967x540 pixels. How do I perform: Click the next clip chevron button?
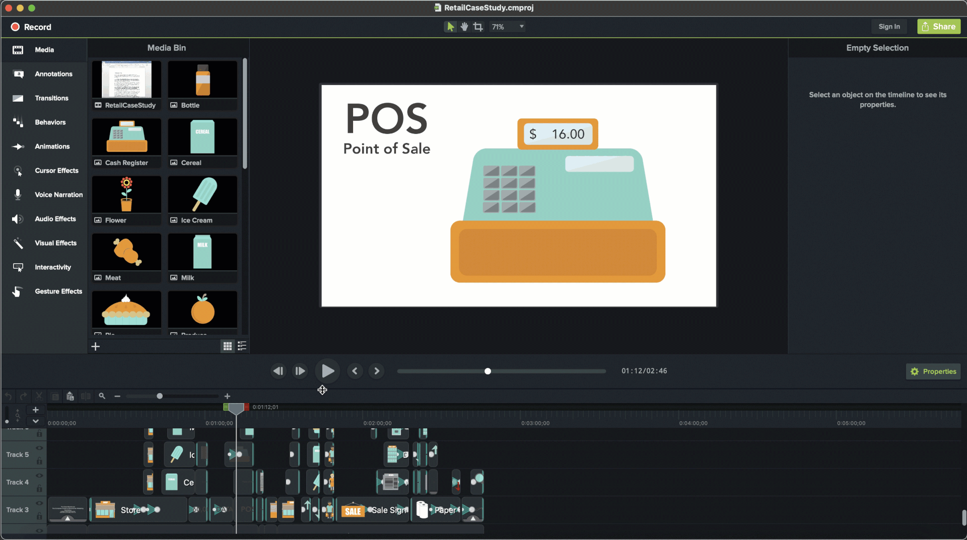pos(377,371)
